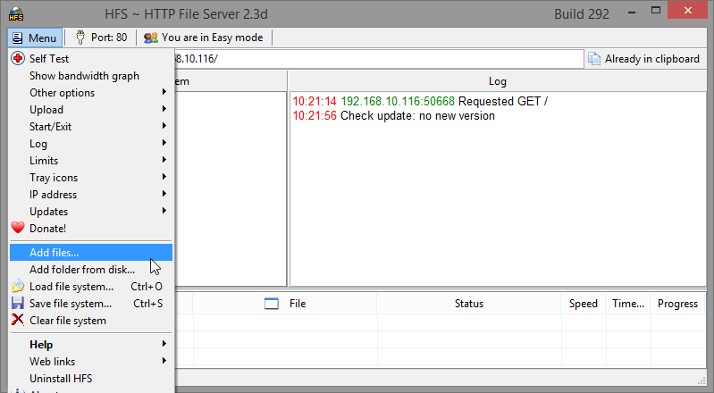Image resolution: width=714 pixels, height=393 pixels.
Task: Choose Add folder from disk...
Action: (x=91, y=270)
